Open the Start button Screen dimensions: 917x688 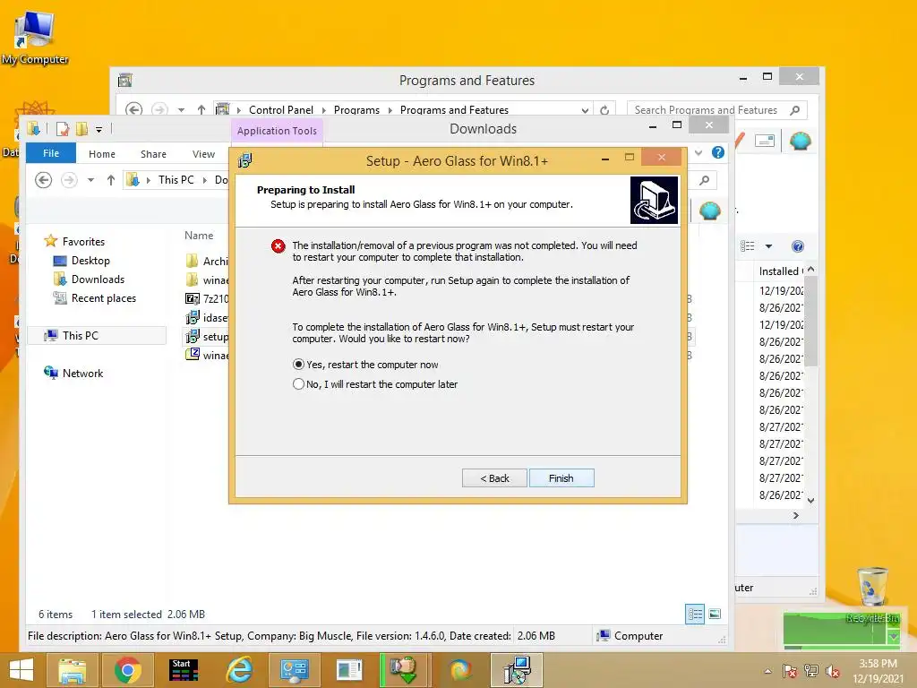click(21, 670)
